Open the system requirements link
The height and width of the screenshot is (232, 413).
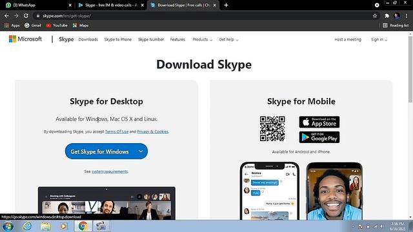110,171
